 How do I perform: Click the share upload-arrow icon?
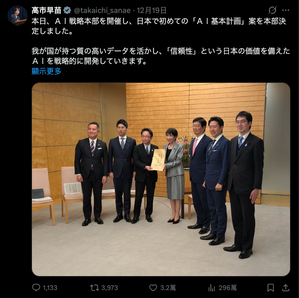285,288
